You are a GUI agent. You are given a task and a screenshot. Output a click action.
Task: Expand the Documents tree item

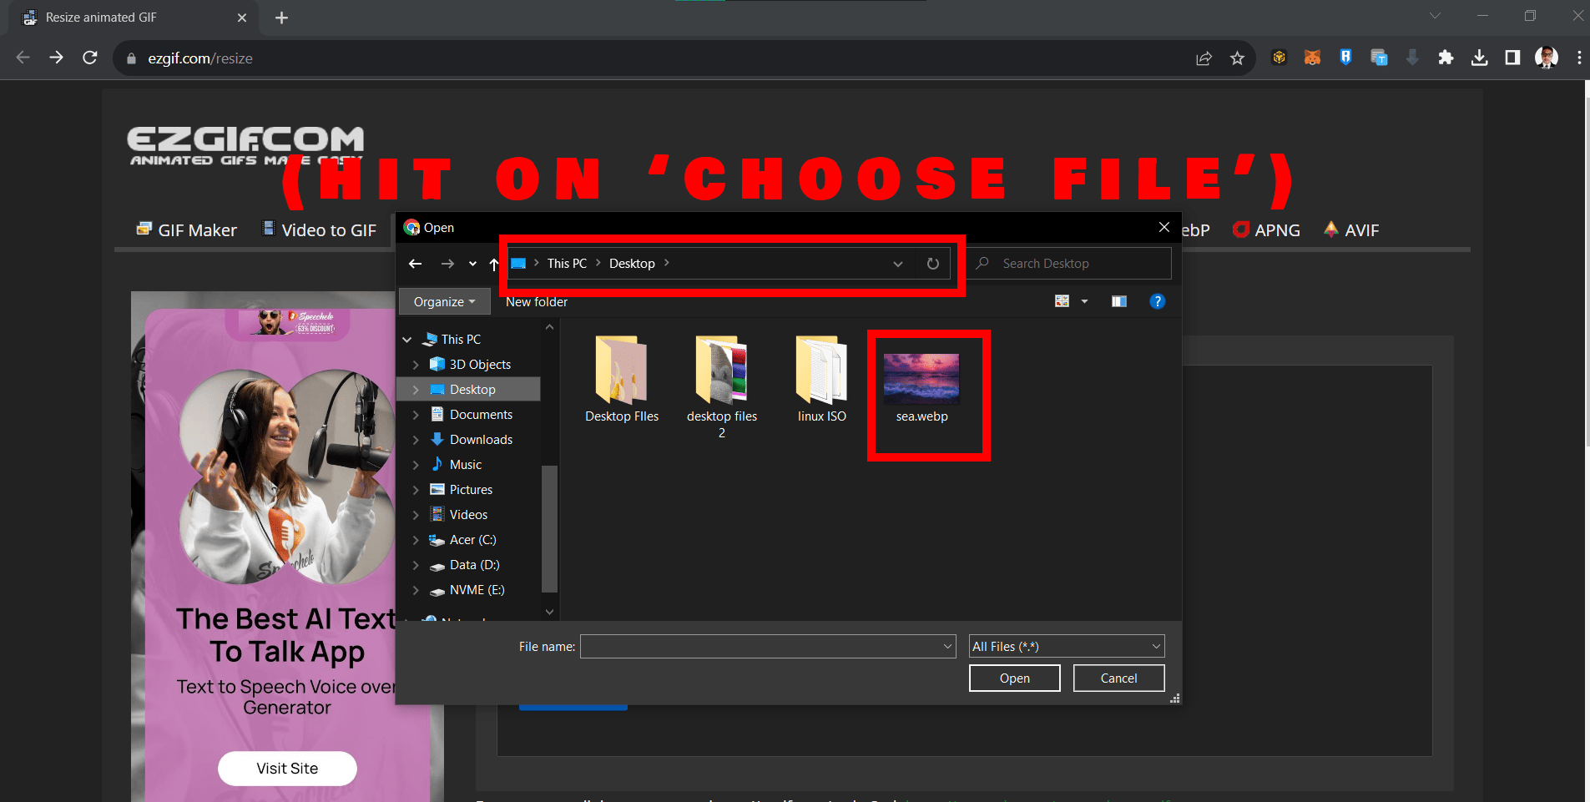[417, 414]
